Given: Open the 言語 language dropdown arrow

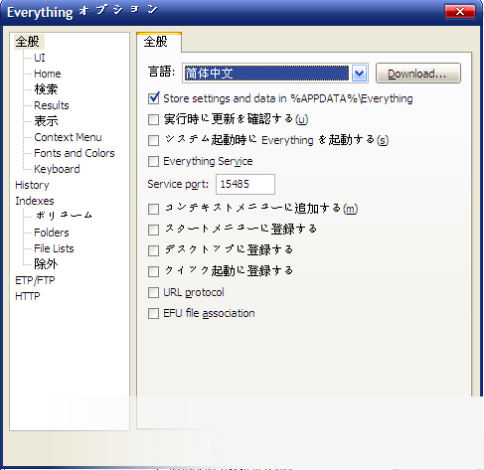Looking at the screenshot, I should pos(359,74).
